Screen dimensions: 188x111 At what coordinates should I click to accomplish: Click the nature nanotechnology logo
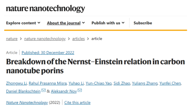click(x=45, y=8)
